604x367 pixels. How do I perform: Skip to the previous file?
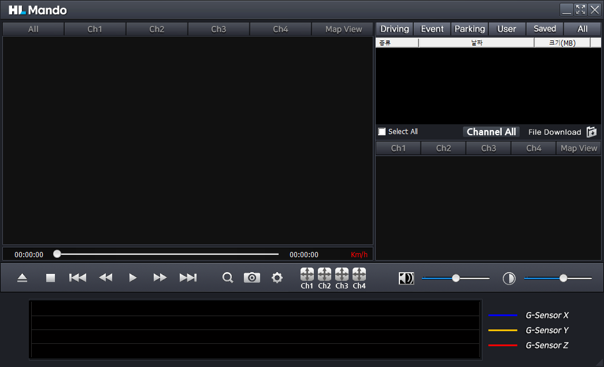coord(77,278)
